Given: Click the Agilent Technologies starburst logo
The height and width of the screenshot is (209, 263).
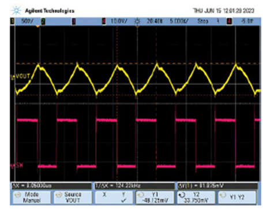Looking at the screenshot, I should [x=16, y=10].
